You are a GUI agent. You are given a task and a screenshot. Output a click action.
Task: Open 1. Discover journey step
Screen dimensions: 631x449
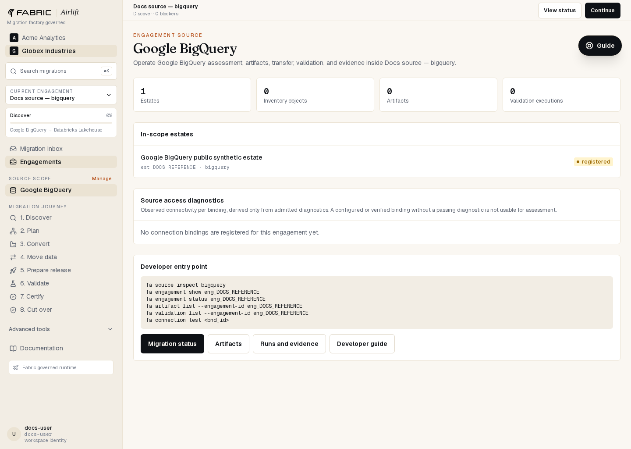[61, 217]
